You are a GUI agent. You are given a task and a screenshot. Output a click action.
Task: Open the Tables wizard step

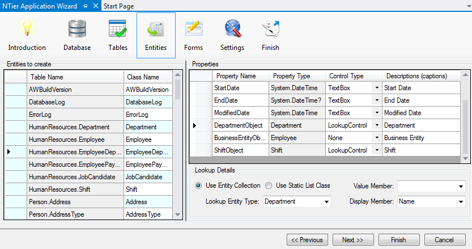pos(118,35)
